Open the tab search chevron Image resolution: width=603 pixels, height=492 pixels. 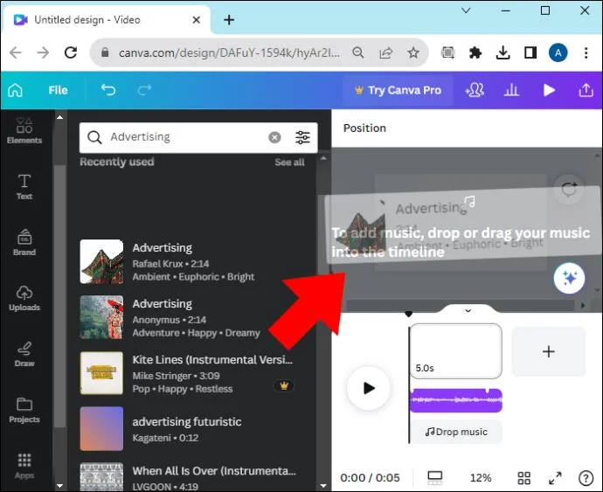tap(466, 10)
